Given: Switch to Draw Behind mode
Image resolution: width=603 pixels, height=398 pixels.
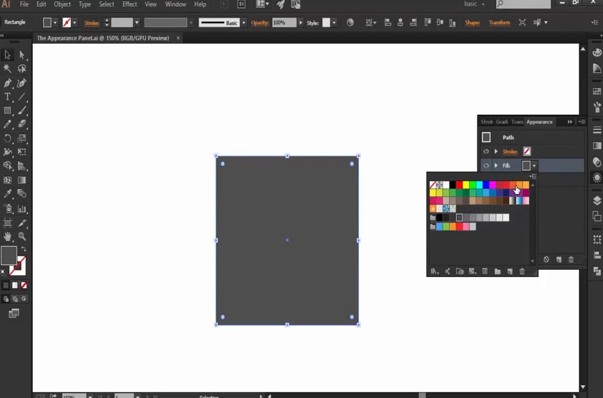Looking at the screenshot, I should (15, 299).
